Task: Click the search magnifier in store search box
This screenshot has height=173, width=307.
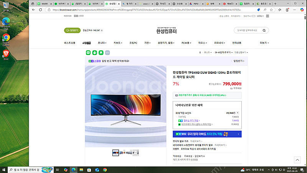Action: (x=264, y=30)
